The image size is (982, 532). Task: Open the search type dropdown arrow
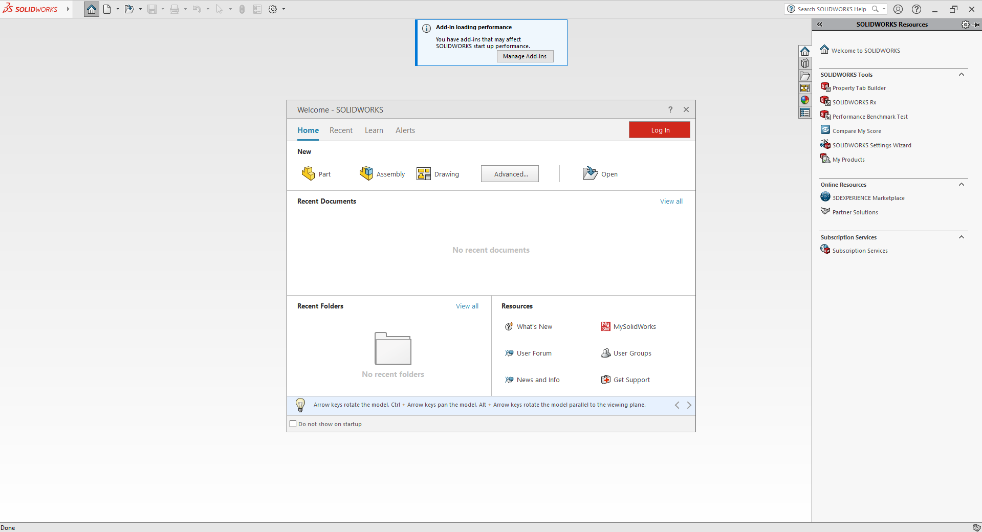tap(884, 9)
